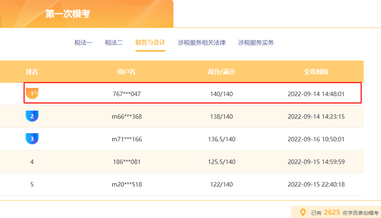
Task: Click submission time 2022-09-15 22:40:18
Action: (316, 184)
